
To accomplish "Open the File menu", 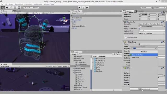I will 2,4.
